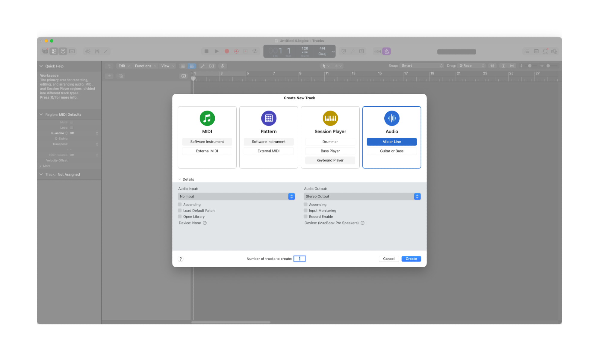Click the Create button
Viewport: 599px width, 361px height.
point(411,259)
